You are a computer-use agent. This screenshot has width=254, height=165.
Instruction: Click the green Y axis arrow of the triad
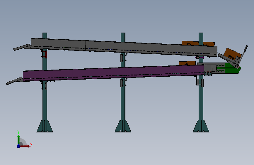point(19,140)
